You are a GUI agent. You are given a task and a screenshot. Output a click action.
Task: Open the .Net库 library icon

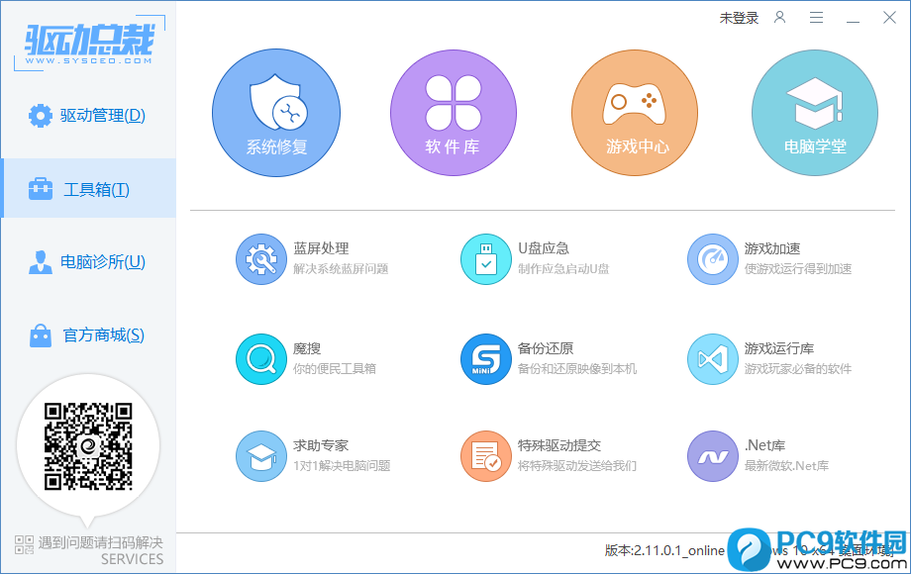tap(712, 456)
